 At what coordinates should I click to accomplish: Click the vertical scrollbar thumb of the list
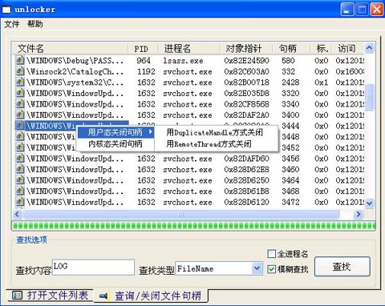click(x=370, y=97)
